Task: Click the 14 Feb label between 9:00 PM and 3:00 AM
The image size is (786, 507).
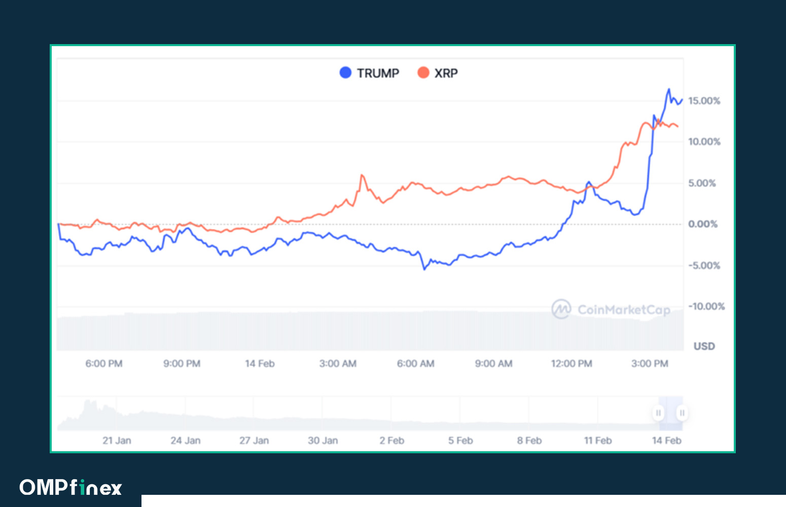Action: coord(260,364)
